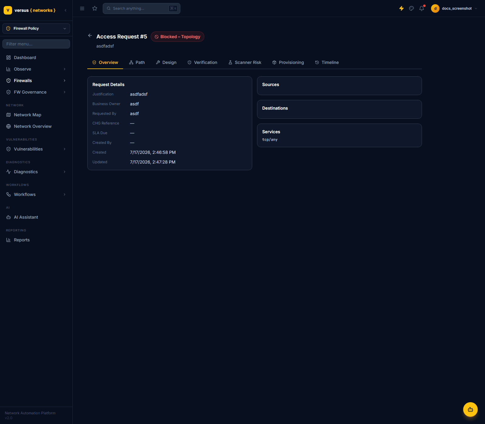Switch to the Design tab
Viewport: 485px width, 424px height.
166,62
